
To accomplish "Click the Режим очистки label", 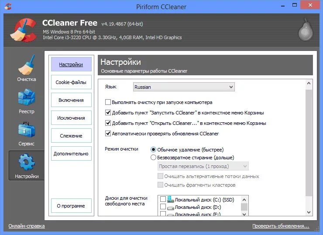I will point(121,149).
